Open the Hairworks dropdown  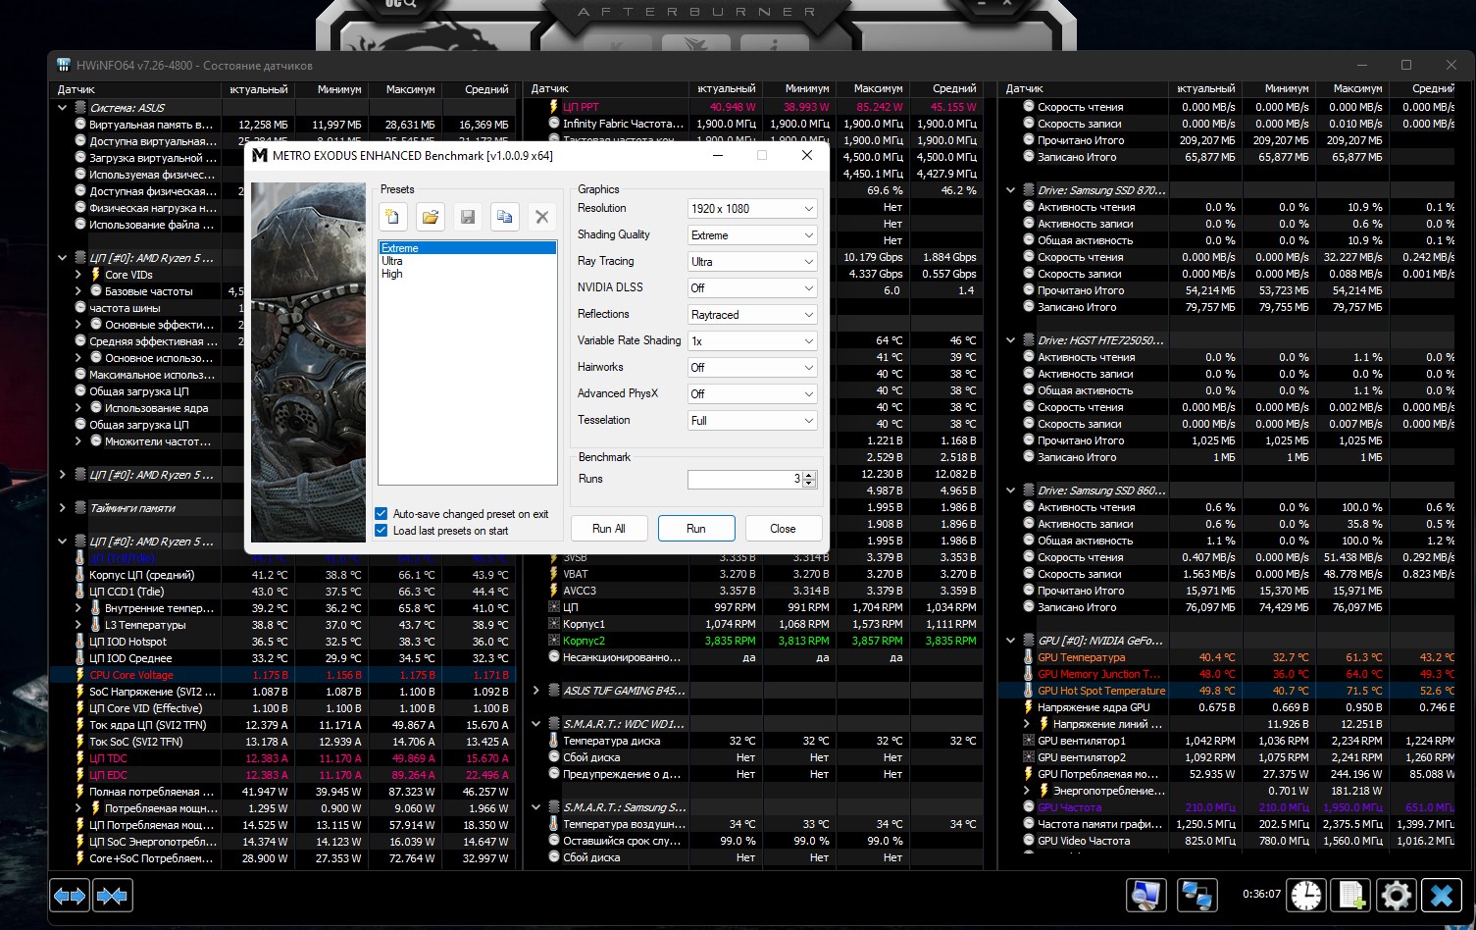(752, 368)
